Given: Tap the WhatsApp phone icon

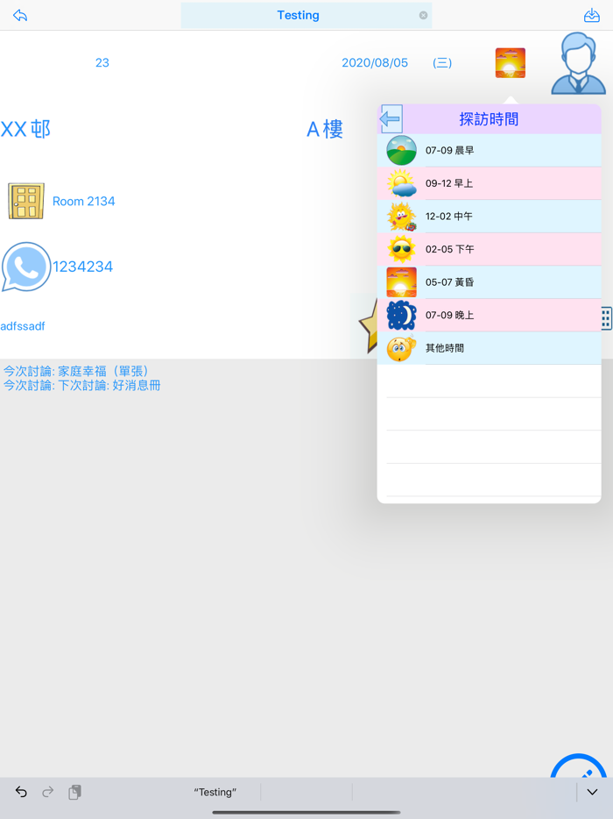Looking at the screenshot, I should click(x=26, y=267).
